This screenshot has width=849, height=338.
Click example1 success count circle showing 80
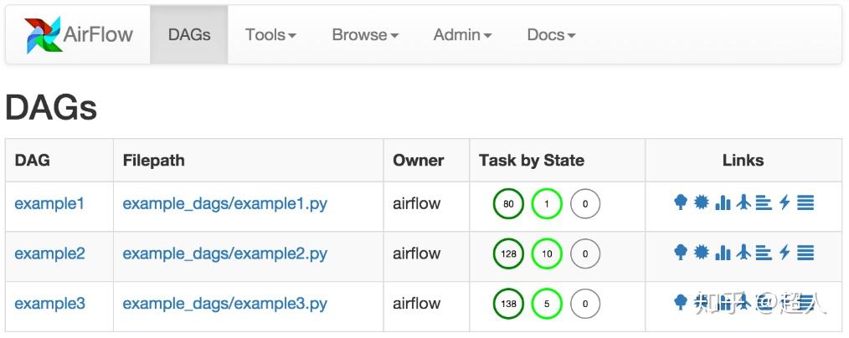point(508,203)
